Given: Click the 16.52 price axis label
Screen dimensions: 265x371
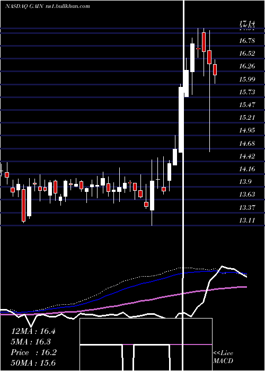Looking at the screenshot, I should [x=247, y=54].
